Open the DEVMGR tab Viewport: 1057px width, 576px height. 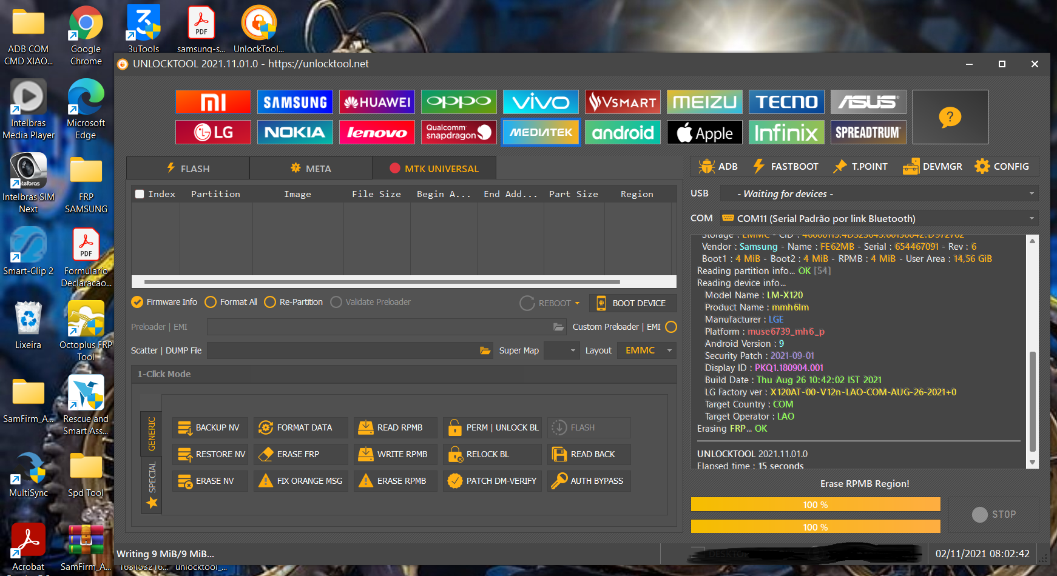[933, 166]
